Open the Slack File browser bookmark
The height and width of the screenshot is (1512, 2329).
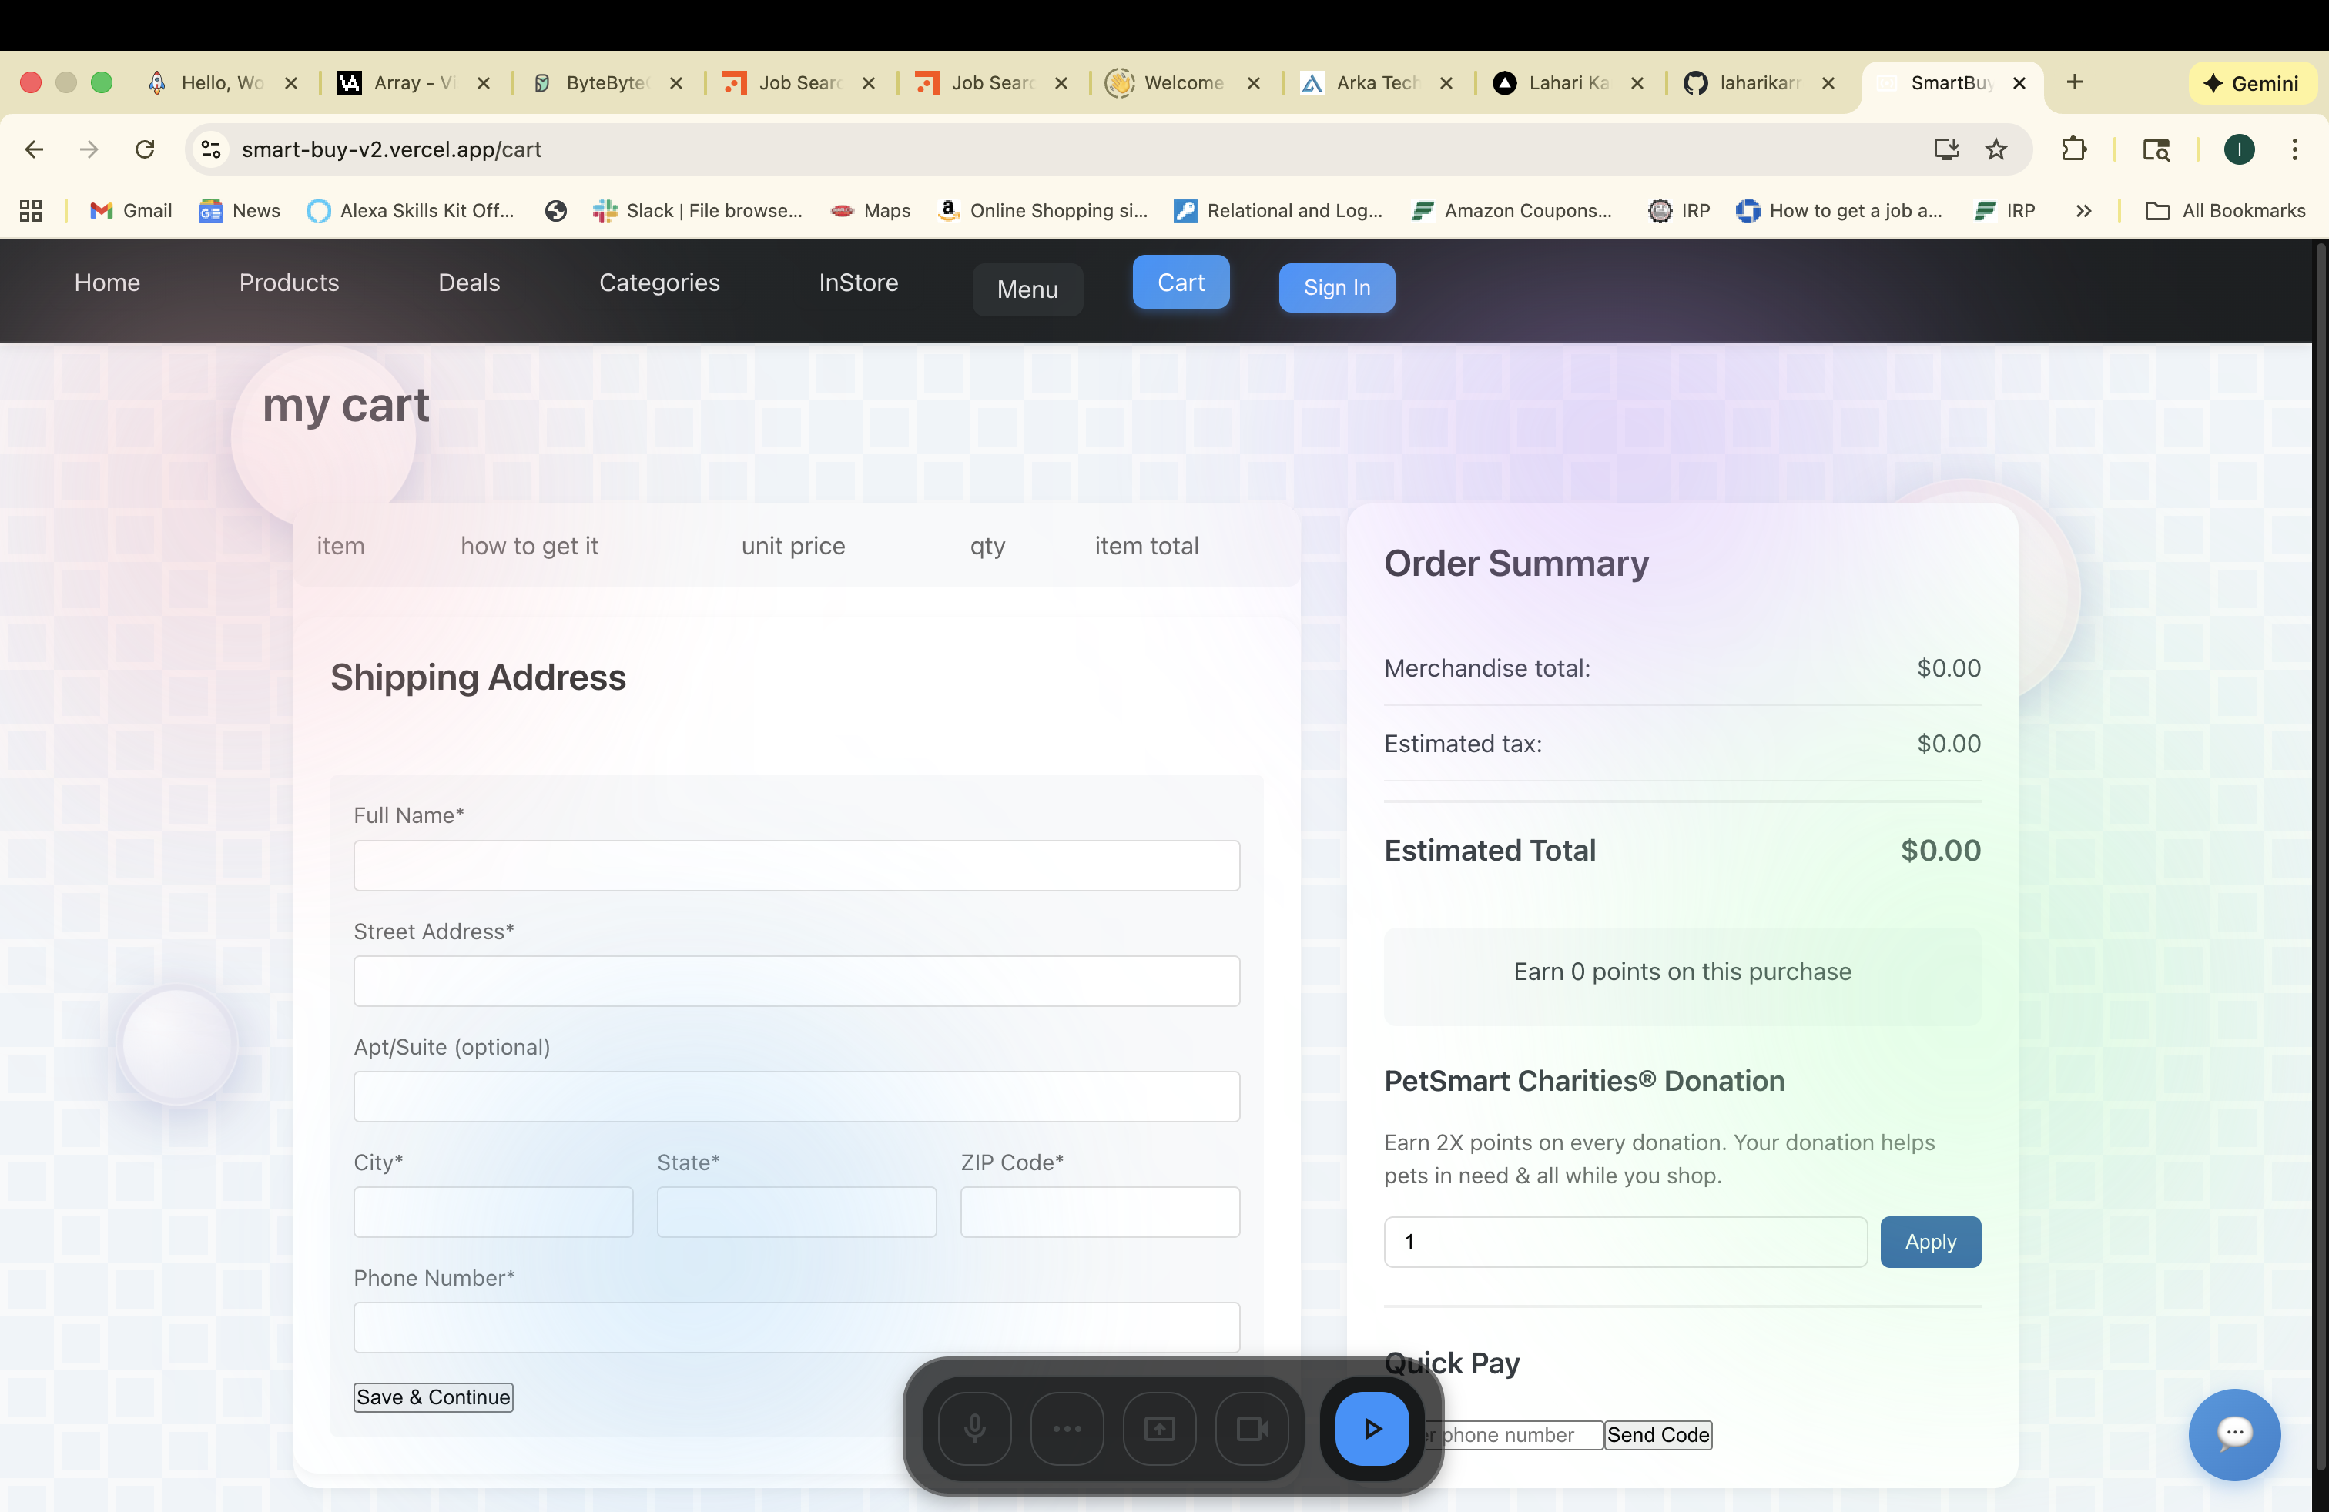(698, 210)
